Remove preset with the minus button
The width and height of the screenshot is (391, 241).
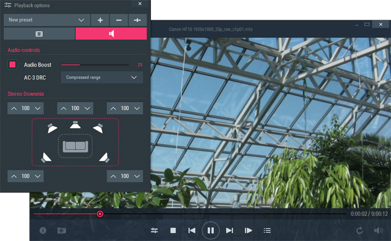(119, 20)
